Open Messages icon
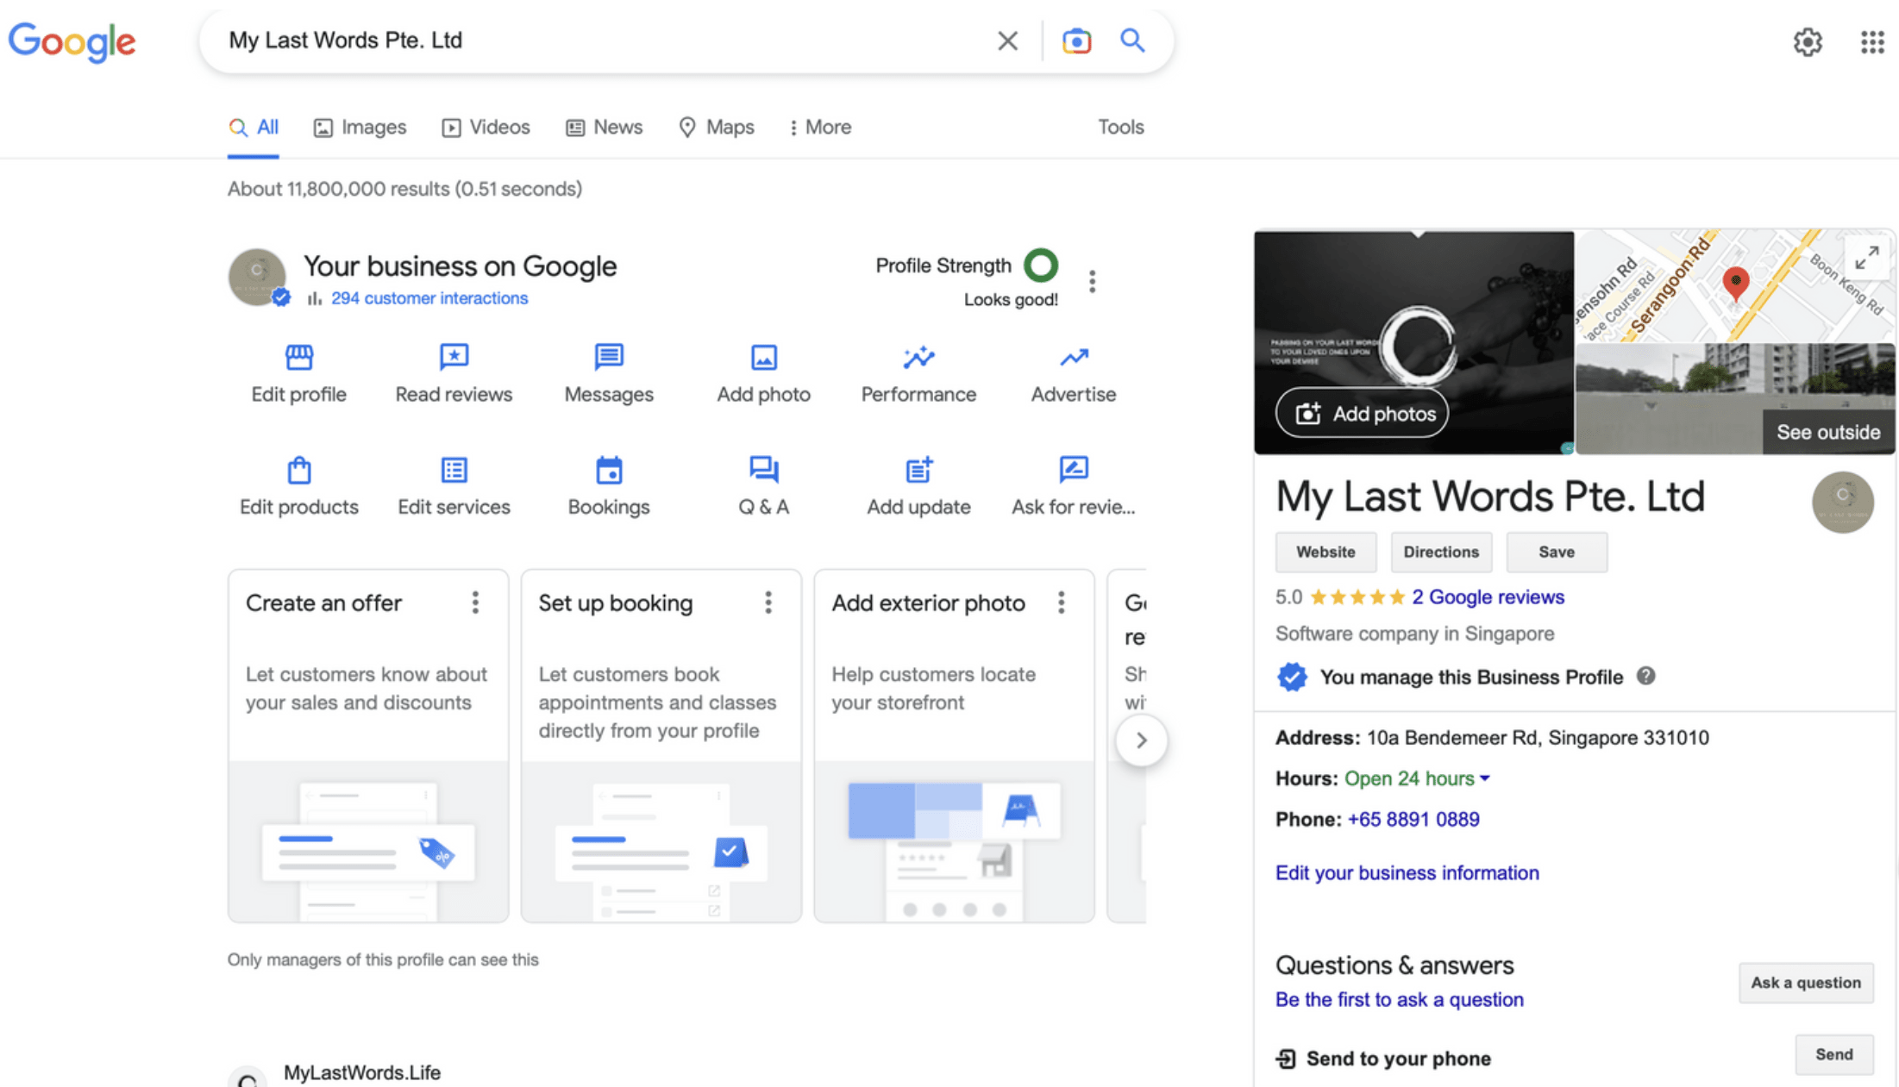This screenshot has height=1087, width=1899. pos(609,357)
